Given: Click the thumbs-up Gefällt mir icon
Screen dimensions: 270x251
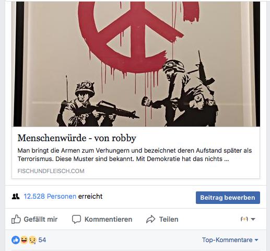Looking at the screenshot, I should 16,219.
